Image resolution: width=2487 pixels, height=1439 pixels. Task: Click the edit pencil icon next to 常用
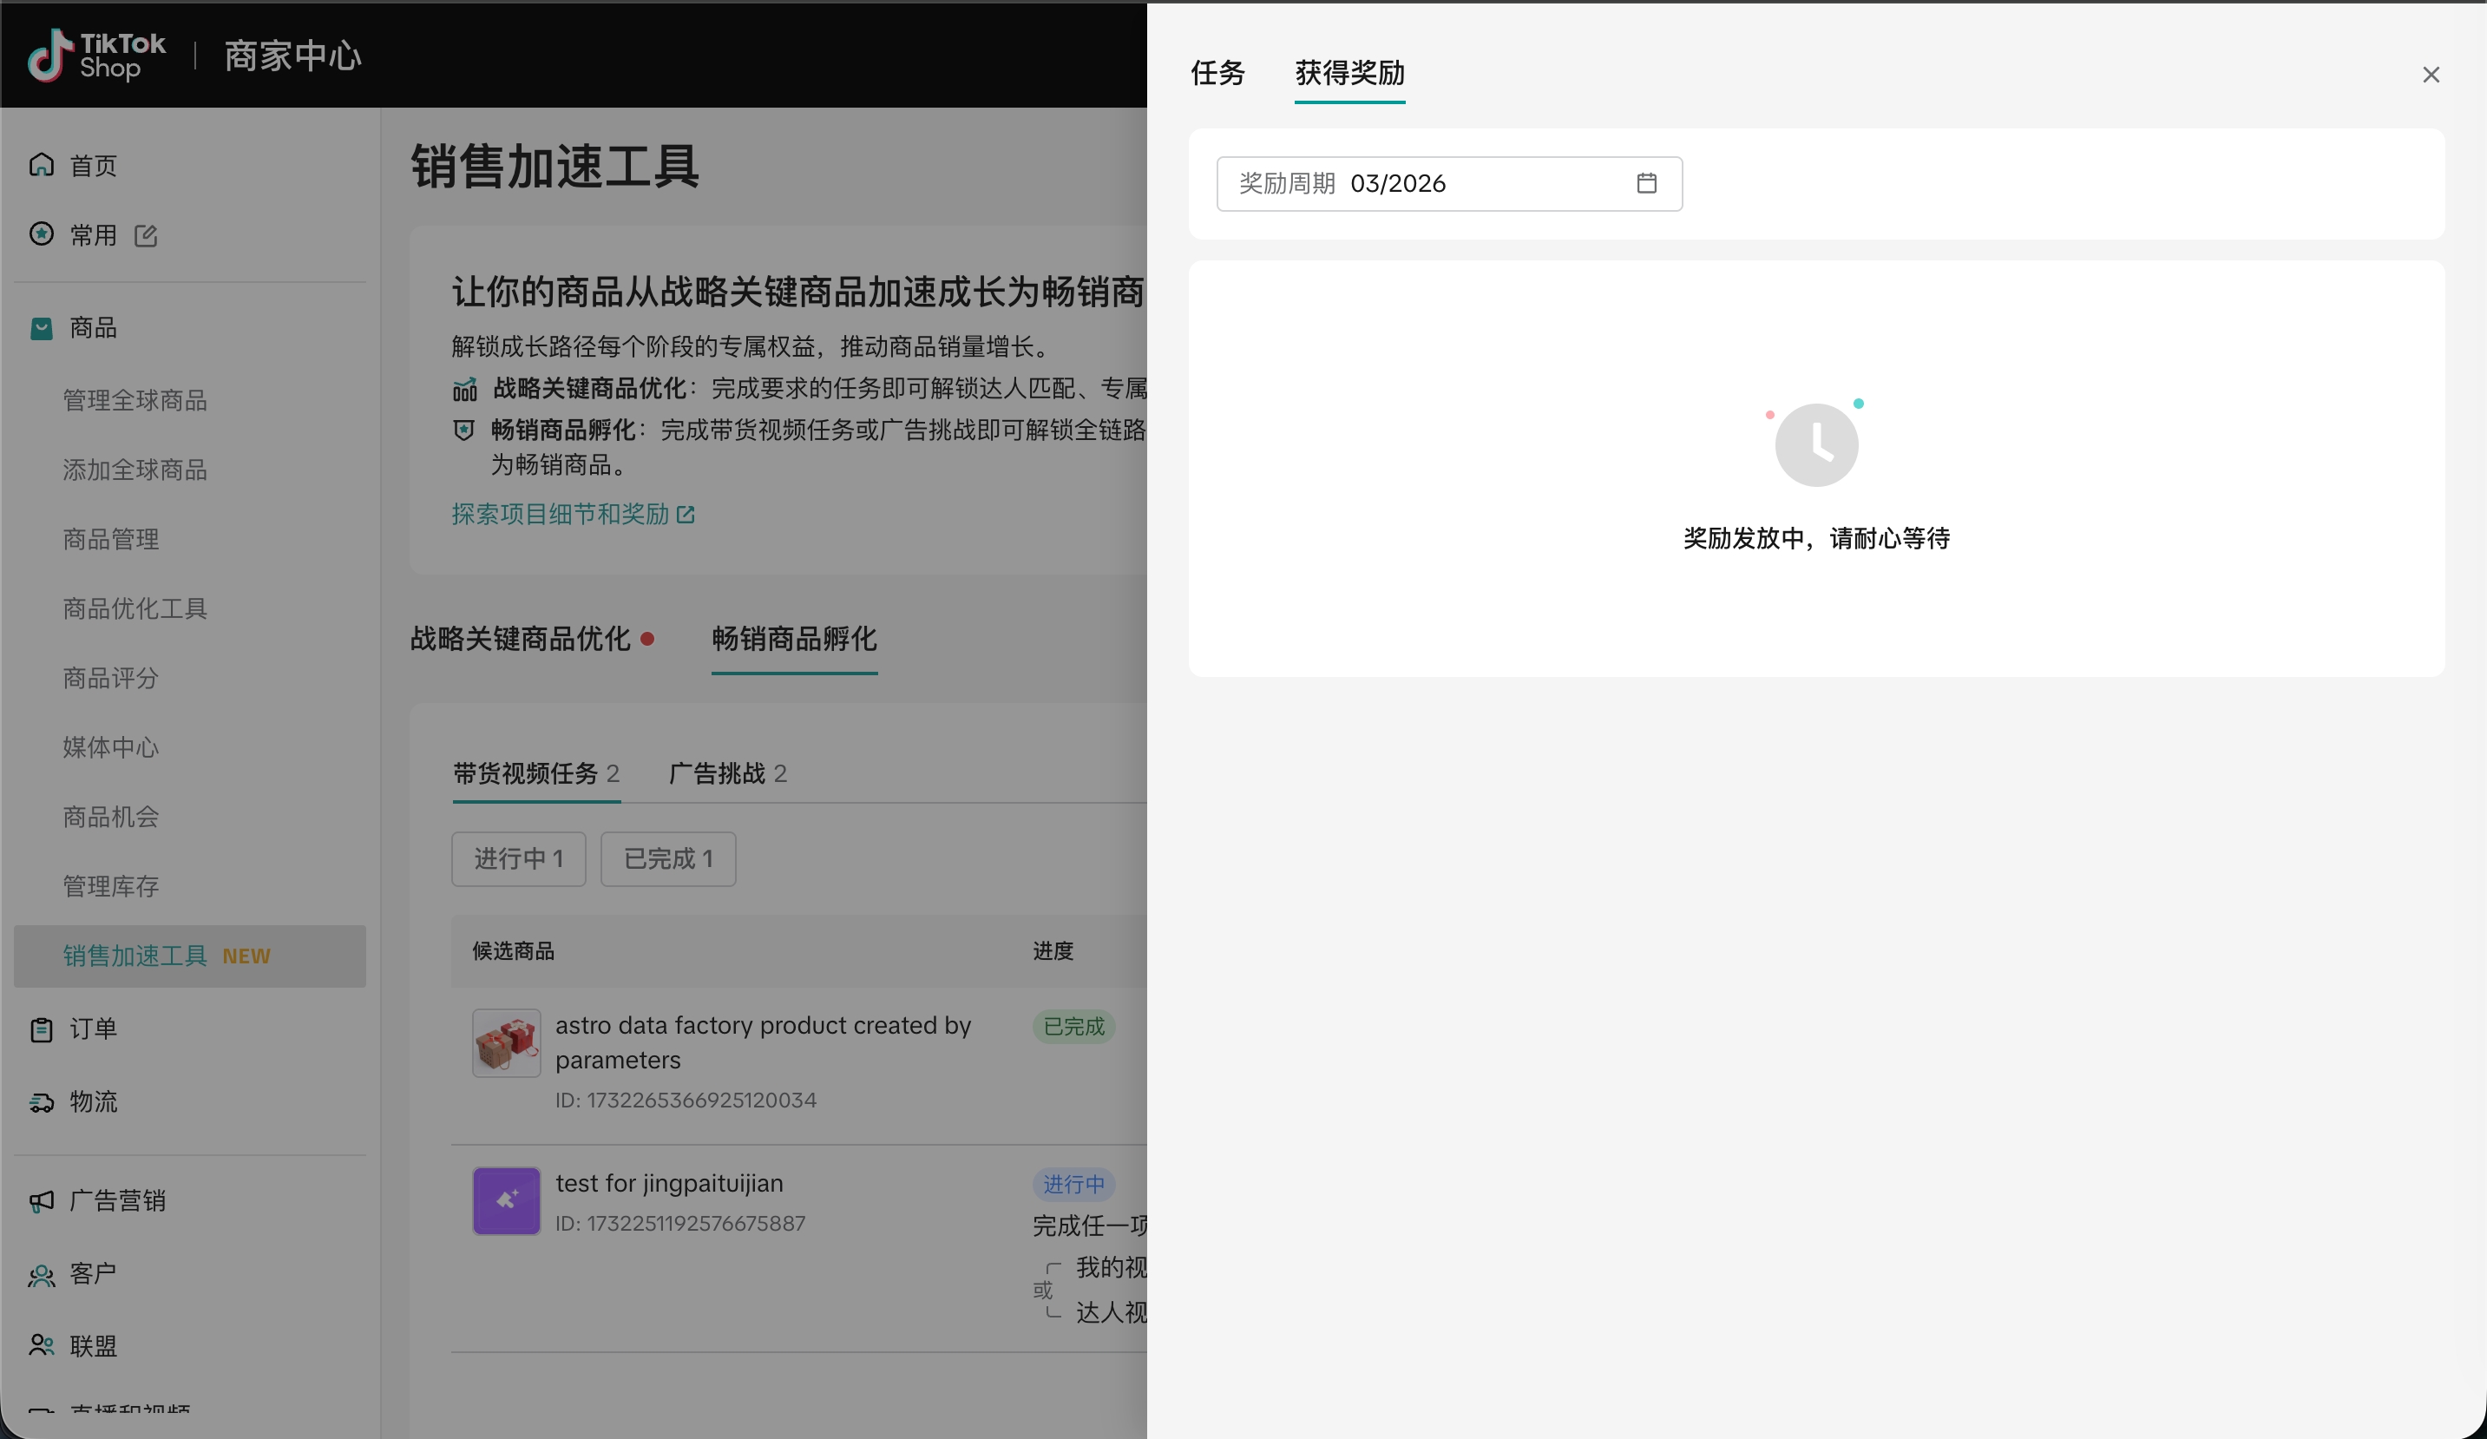146,235
